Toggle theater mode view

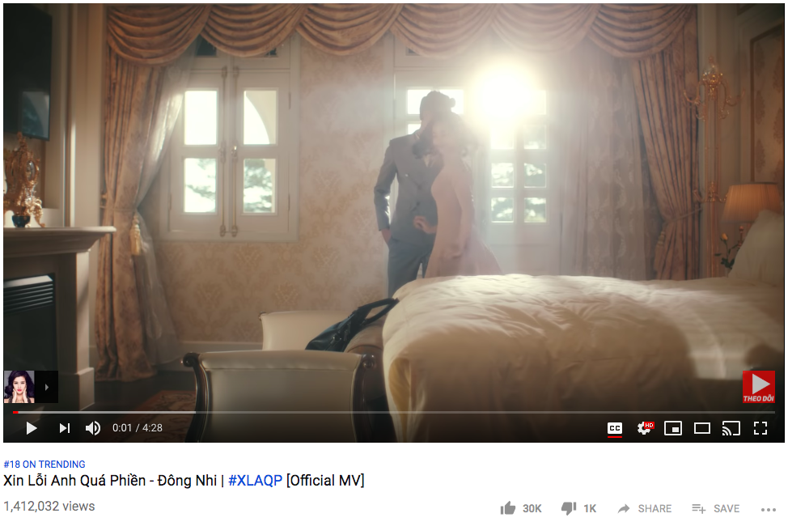(x=702, y=428)
